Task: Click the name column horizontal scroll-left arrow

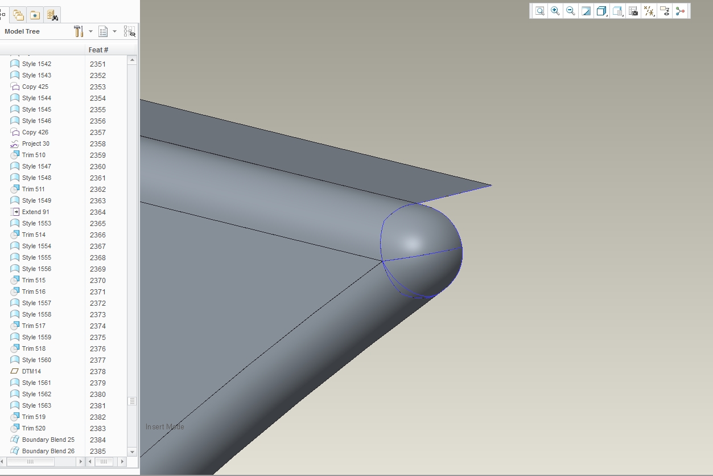Action: (2, 462)
